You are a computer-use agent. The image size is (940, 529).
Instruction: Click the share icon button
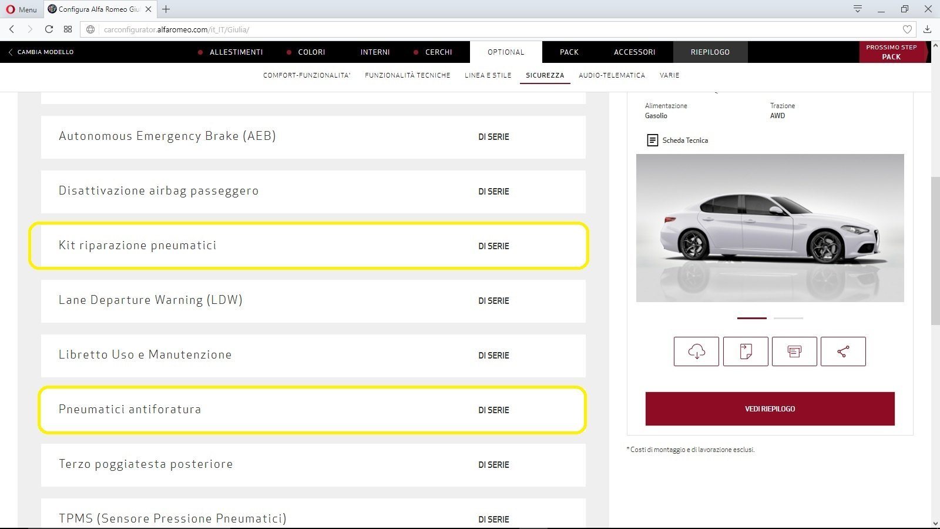[x=843, y=351]
